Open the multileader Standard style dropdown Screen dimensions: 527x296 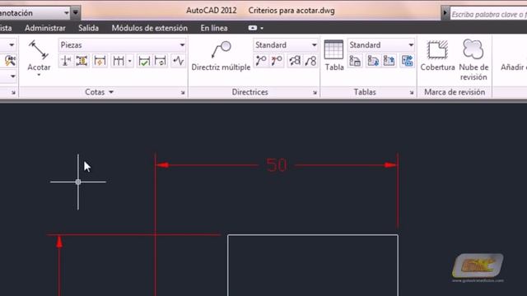pos(286,45)
